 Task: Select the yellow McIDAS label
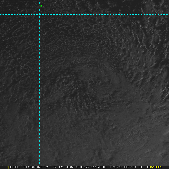point(156,167)
